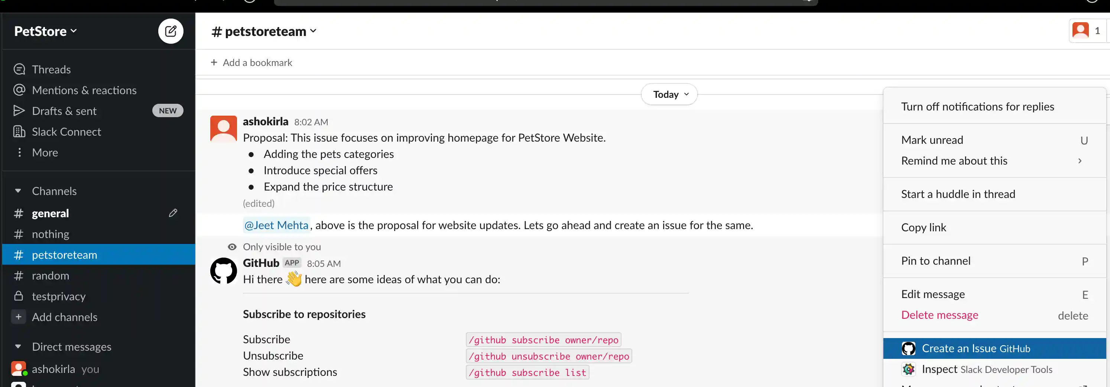
Task: Select Pin to channel menu item
Action: coord(935,261)
